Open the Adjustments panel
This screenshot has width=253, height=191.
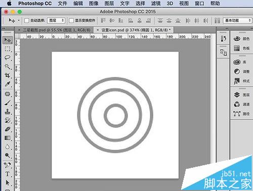241,72
